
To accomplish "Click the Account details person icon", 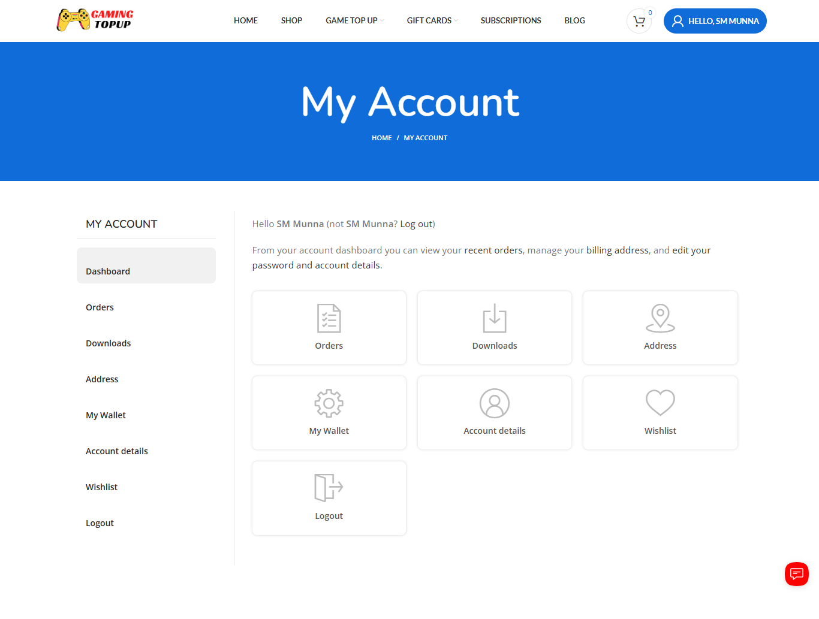I will 495,403.
